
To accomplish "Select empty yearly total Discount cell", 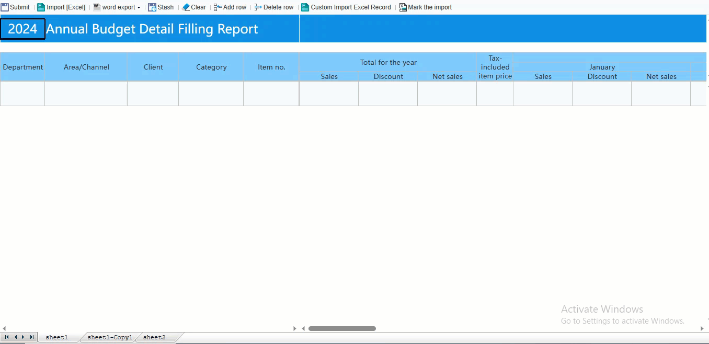I will 388,94.
